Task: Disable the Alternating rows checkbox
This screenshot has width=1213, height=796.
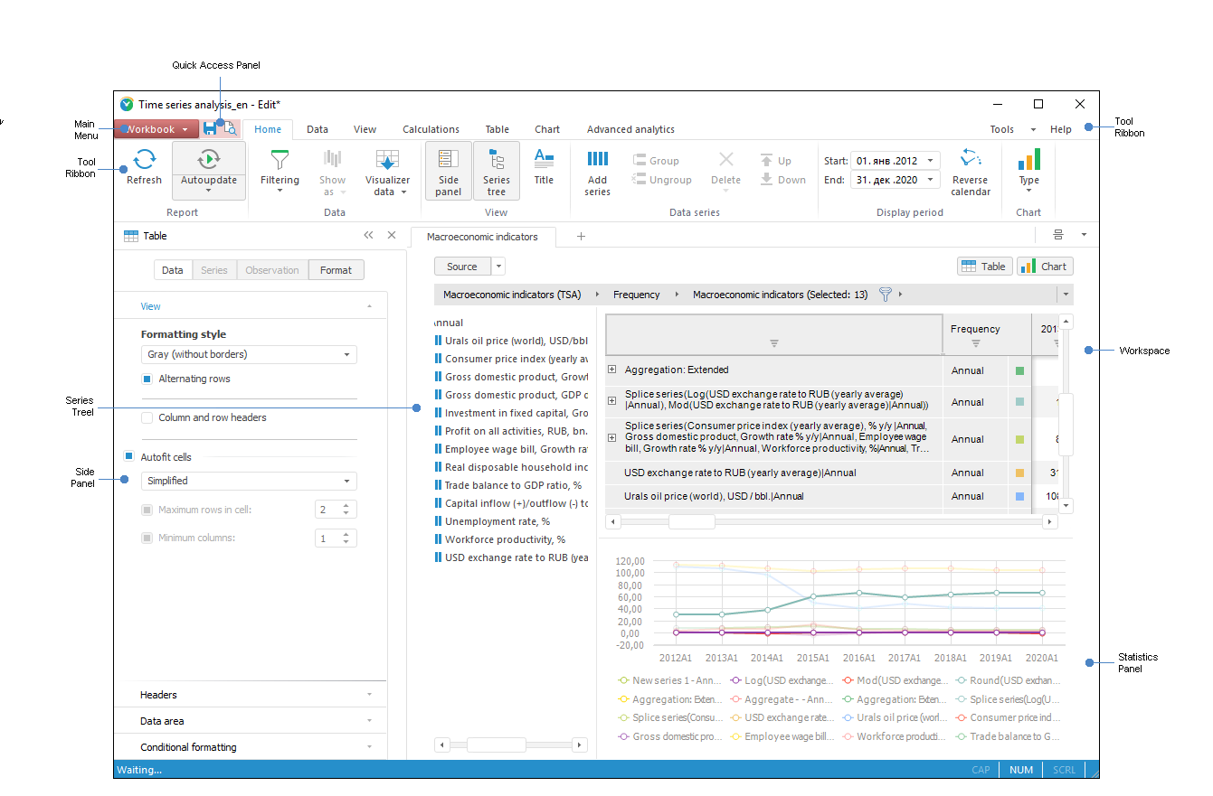Action: [x=147, y=379]
